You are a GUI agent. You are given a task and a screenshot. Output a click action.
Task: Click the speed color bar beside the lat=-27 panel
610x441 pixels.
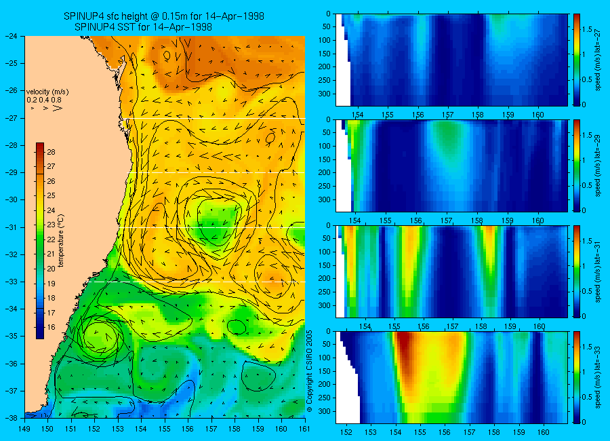pyautogui.click(x=576, y=60)
